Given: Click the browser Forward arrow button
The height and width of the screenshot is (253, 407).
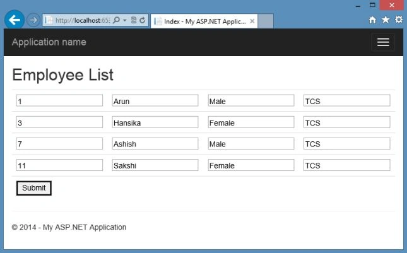Looking at the screenshot, I should tap(33, 20).
